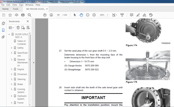This screenshot has width=174, height=107.
Task: Expand the Drivetrain bookmark
Action: (x=12, y=74)
